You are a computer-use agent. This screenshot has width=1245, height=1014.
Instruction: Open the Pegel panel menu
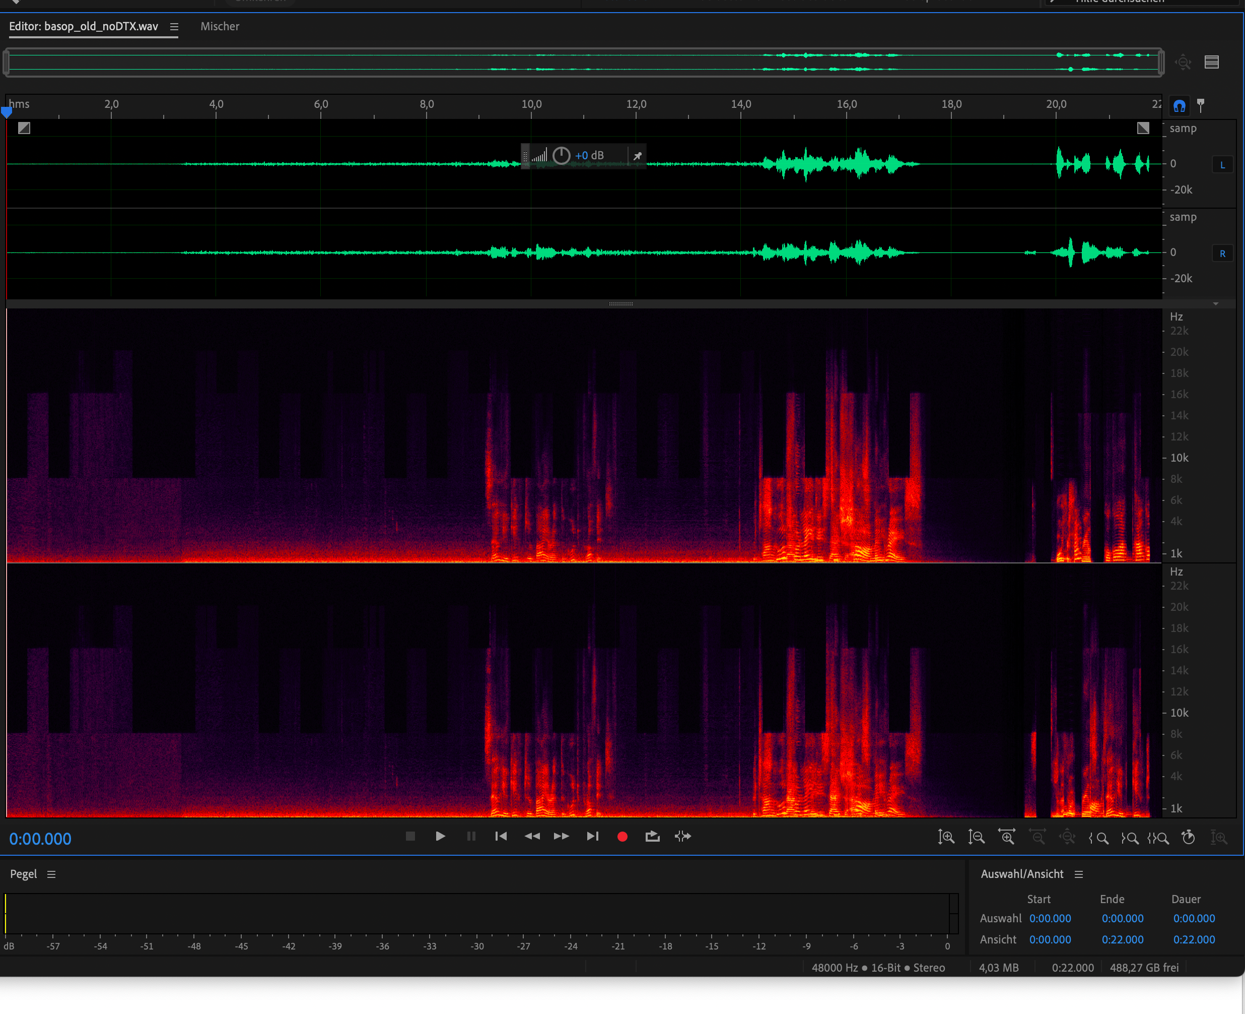click(x=51, y=874)
